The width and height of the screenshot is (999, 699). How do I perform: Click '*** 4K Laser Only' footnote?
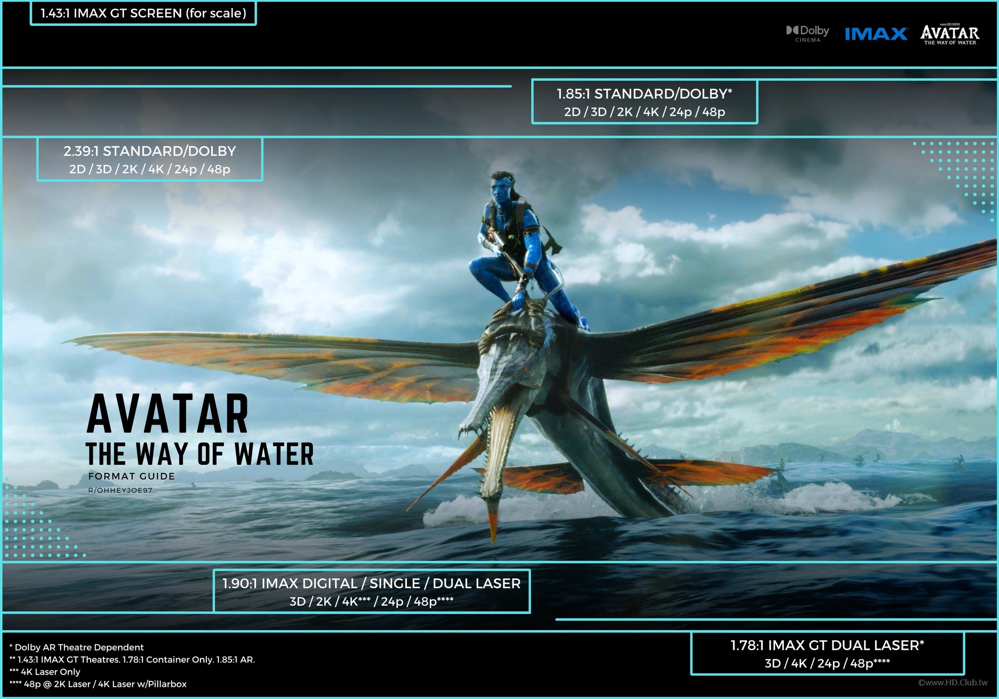point(45,672)
